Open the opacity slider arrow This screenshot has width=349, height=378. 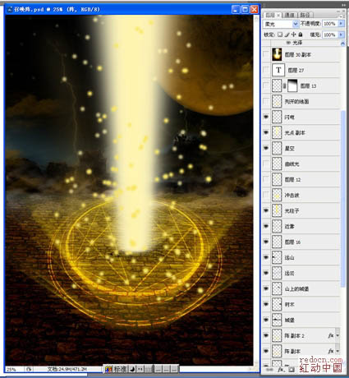tap(341, 24)
